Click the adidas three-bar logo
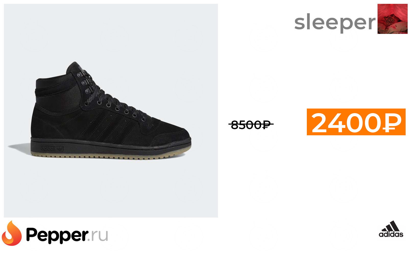The width and height of the screenshot is (412, 253). (x=391, y=229)
